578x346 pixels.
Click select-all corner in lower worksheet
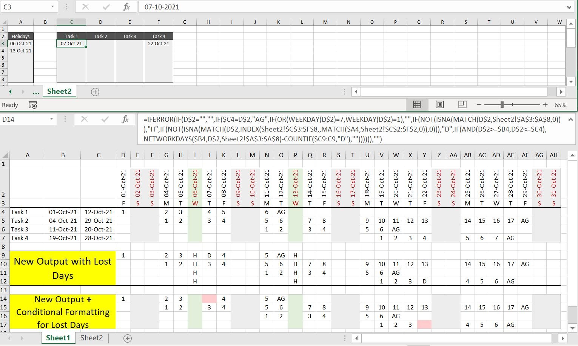(x=5, y=155)
